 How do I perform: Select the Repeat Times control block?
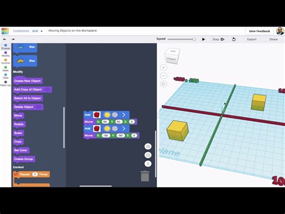point(31,174)
